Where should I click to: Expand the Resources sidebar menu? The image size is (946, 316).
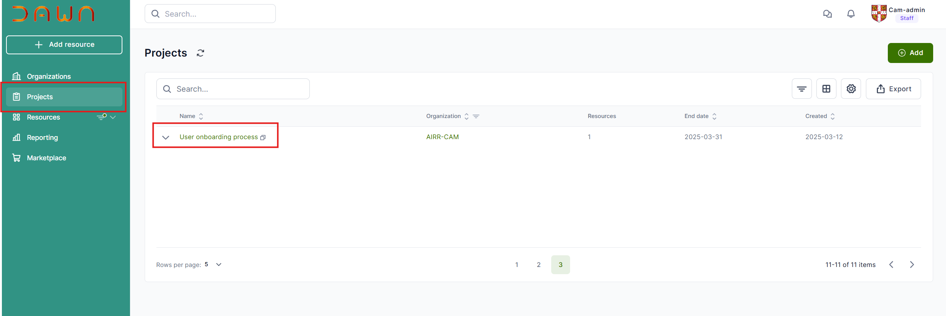pyautogui.click(x=113, y=117)
